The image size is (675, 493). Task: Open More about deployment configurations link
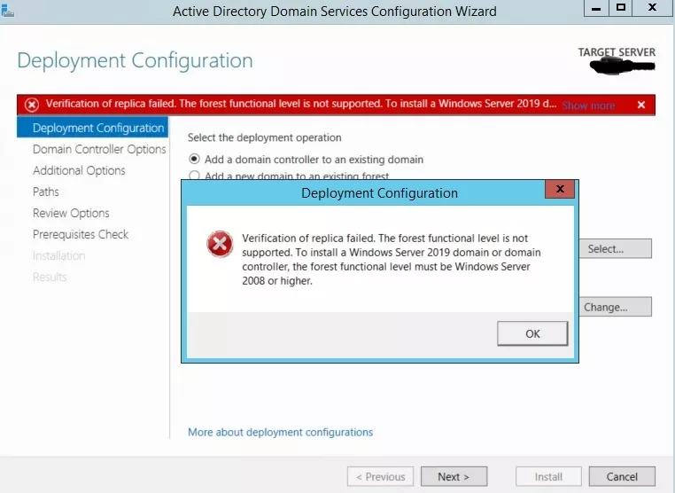(280, 432)
